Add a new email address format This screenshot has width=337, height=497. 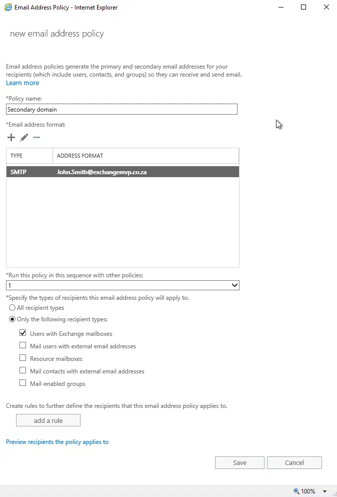click(x=10, y=137)
